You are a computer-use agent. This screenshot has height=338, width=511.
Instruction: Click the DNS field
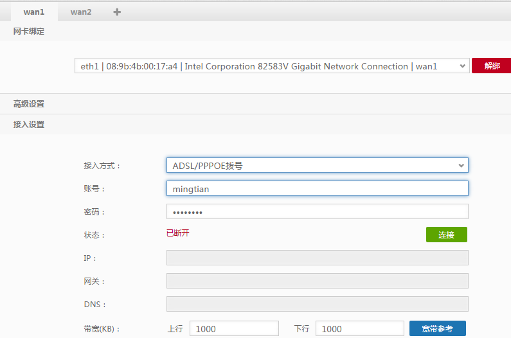(x=317, y=304)
